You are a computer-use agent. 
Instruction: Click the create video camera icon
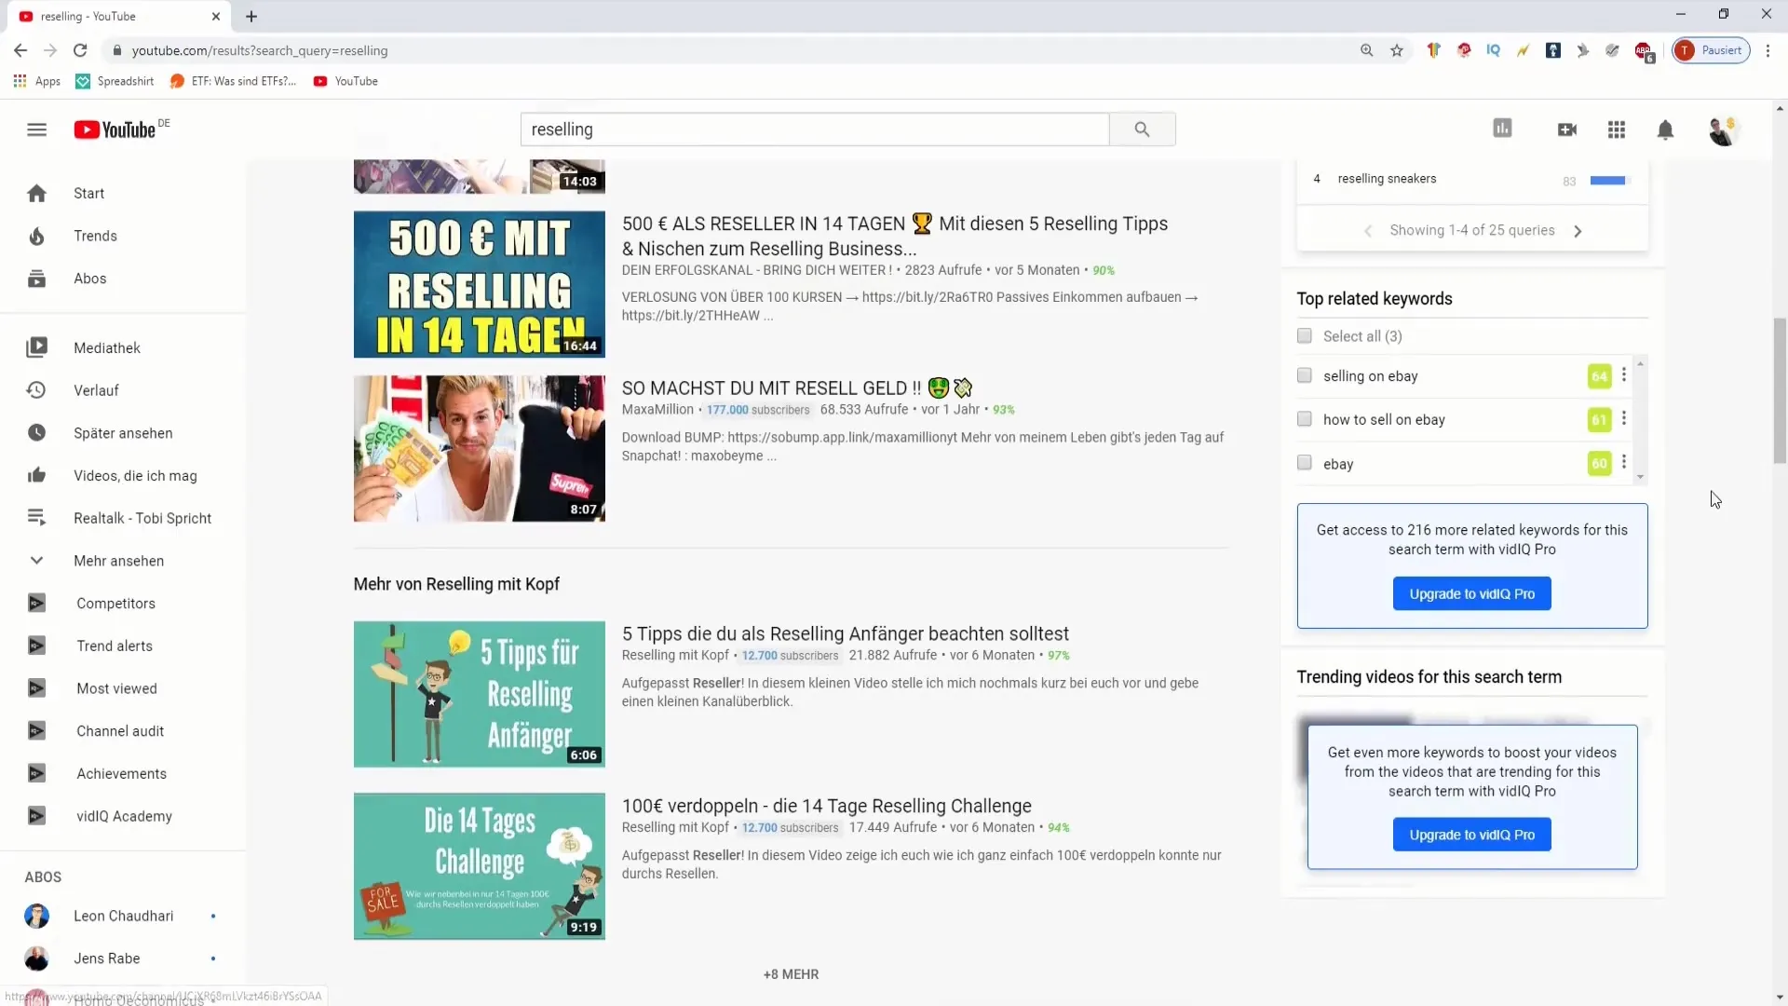point(1567,129)
